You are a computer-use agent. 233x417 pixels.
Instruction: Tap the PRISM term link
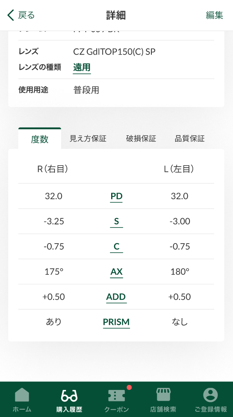(116, 322)
